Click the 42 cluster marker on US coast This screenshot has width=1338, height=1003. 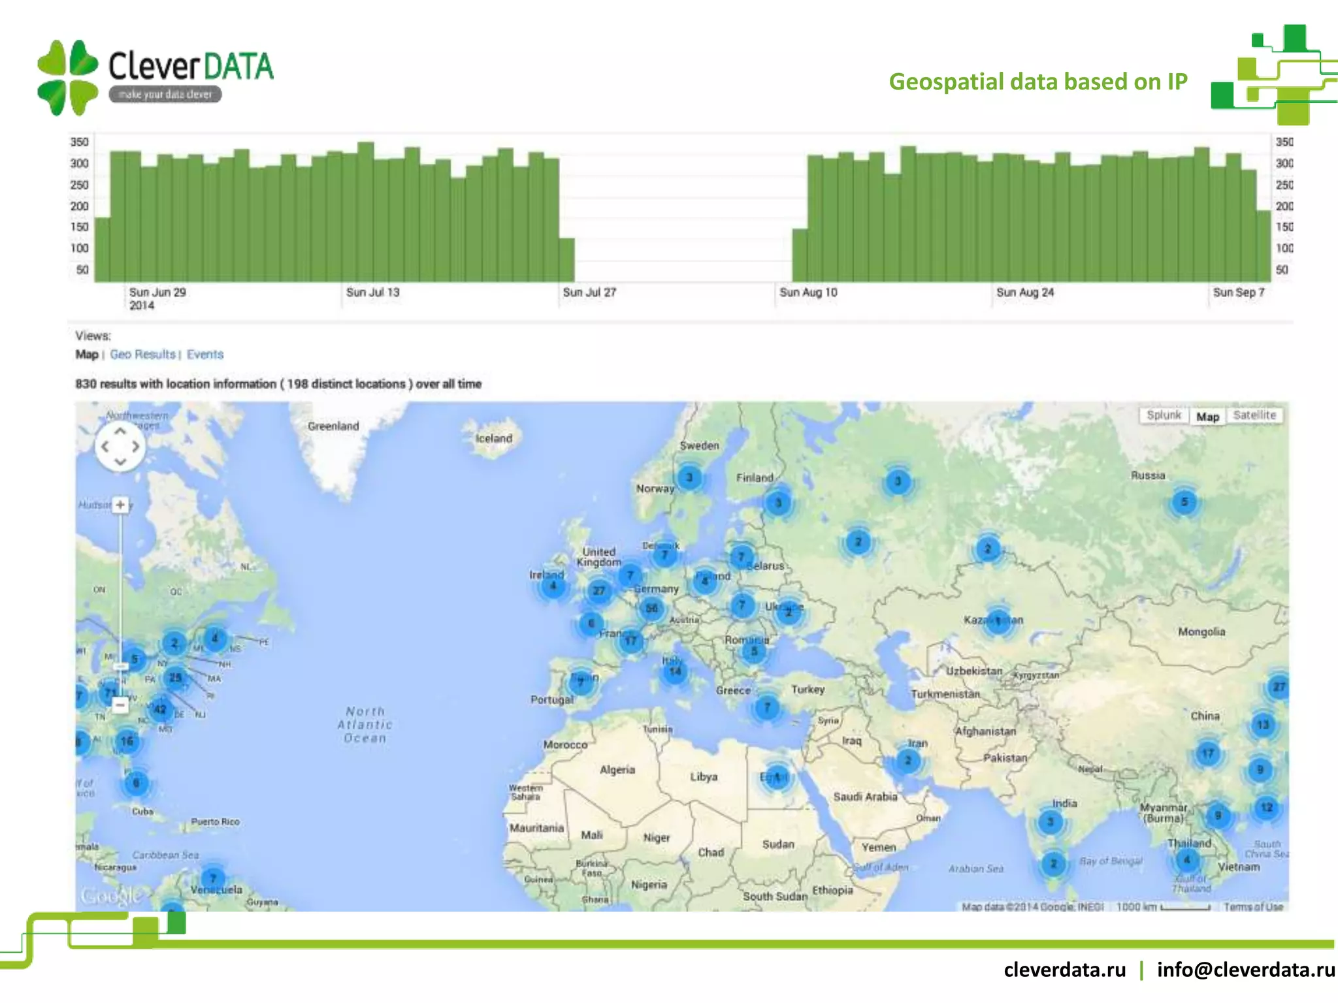(x=160, y=710)
